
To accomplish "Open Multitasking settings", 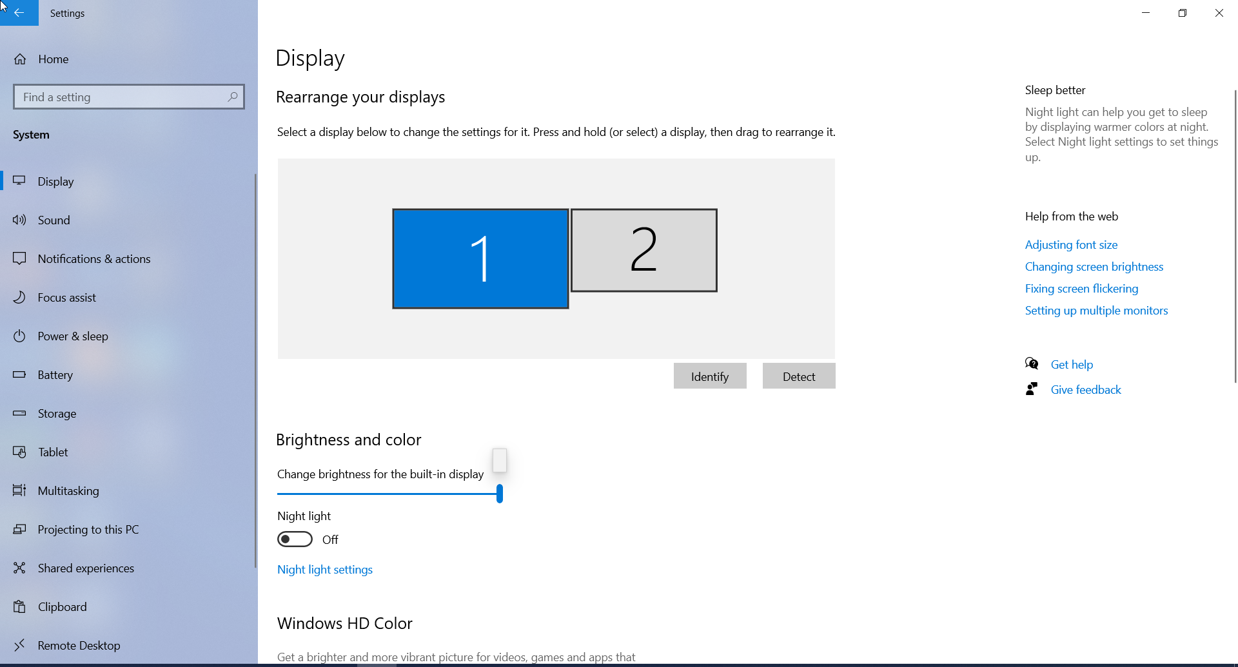I will click(129, 490).
